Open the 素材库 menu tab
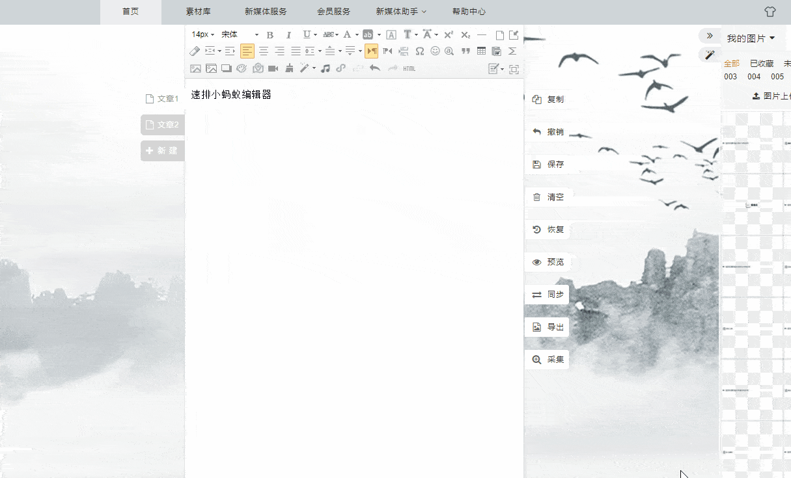 198,12
